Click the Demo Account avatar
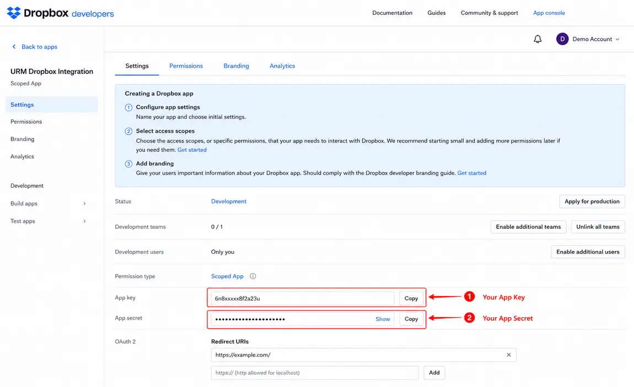Image resolution: width=634 pixels, height=387 pixels. point(562,39)
